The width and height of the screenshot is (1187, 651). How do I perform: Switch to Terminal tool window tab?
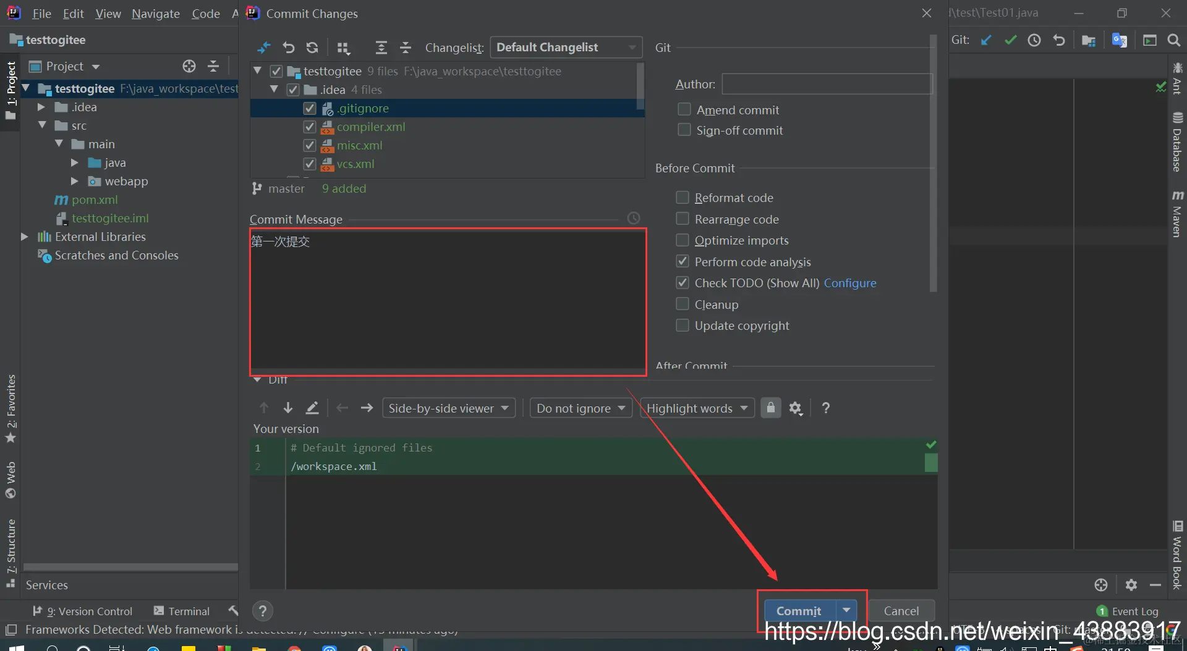click(182, 611)
